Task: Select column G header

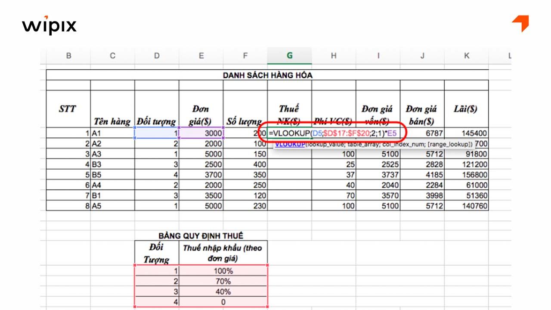Action: [290, 55]
